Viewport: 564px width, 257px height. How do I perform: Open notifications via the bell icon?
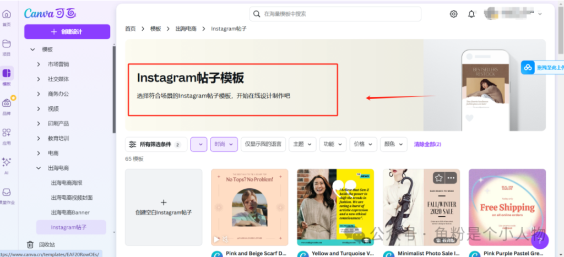[471, 14]
